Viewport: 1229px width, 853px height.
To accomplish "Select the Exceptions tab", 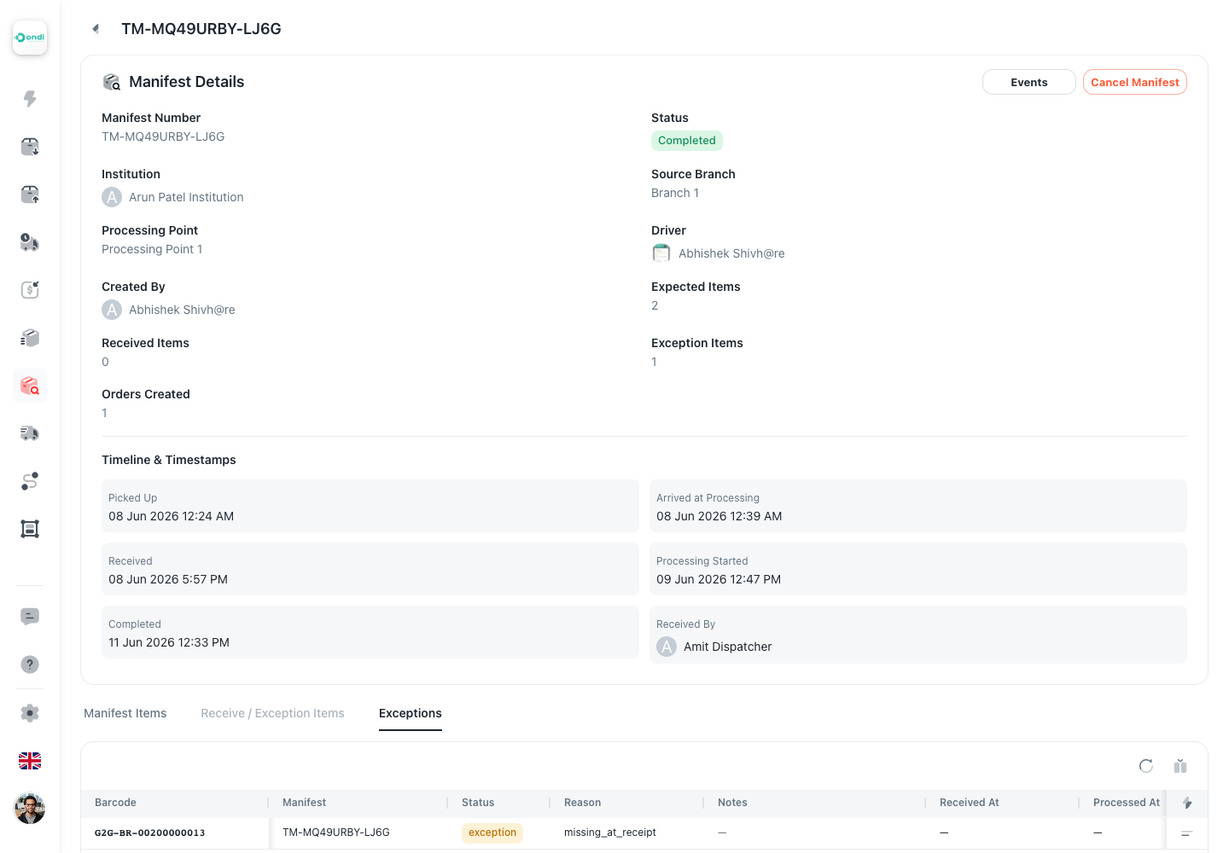I will 411,713.
